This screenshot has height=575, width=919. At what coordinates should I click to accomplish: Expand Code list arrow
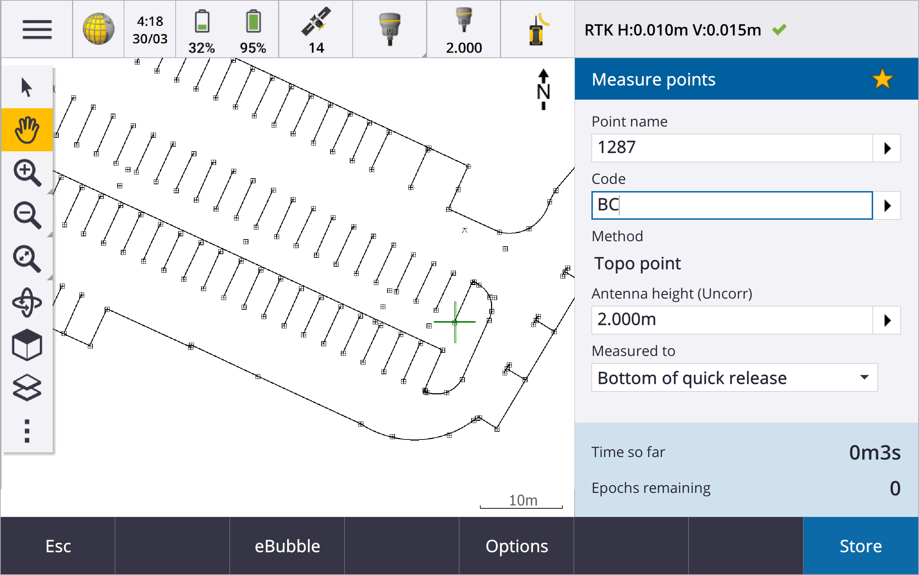click(887, 205)
